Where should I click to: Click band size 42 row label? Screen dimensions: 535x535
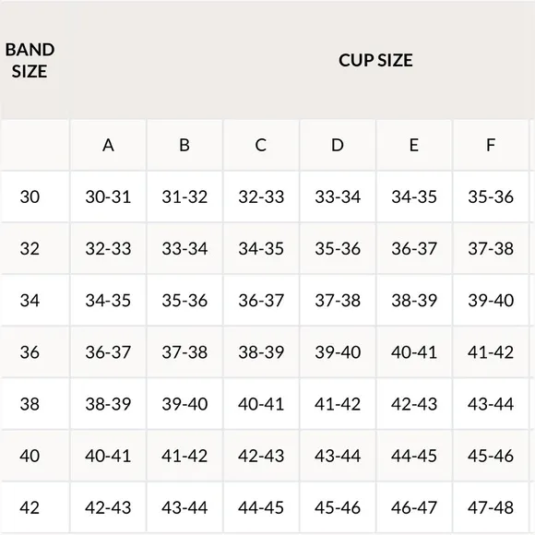click(30, 507)
